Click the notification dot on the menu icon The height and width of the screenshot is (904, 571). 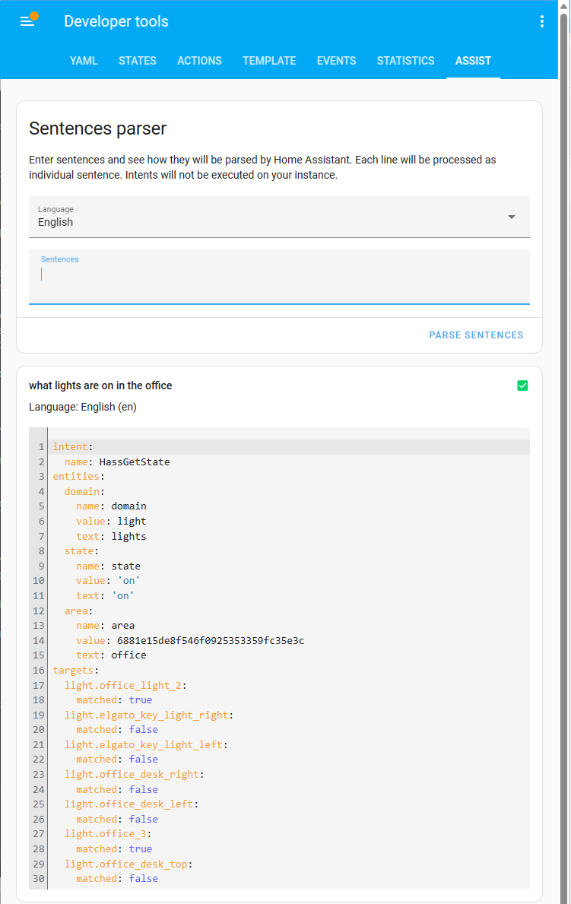coord(33,14)
